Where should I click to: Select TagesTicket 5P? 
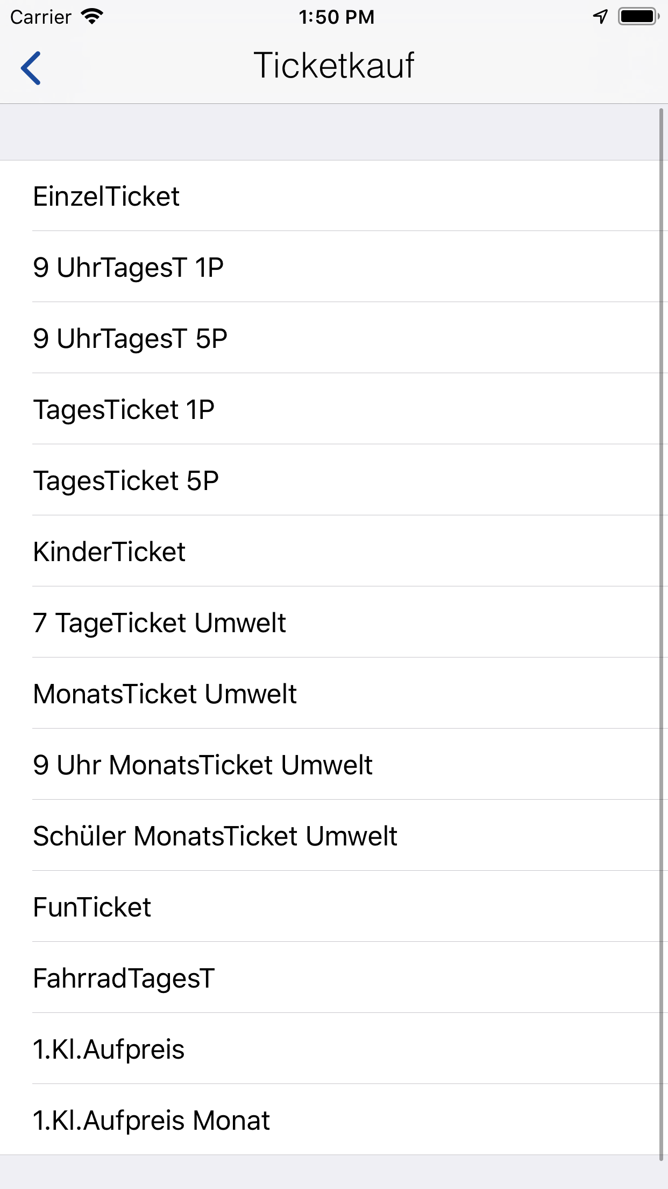[333, 480]
